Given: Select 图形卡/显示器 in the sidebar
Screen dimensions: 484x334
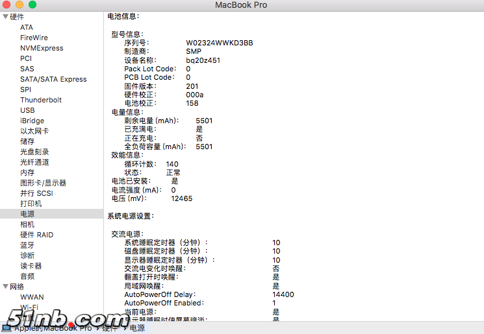Looking at the screenshot, I should [x=44, y=183].
